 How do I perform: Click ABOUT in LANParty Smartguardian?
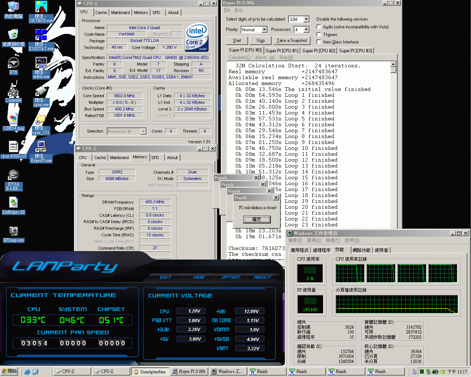tap(262, 277)
